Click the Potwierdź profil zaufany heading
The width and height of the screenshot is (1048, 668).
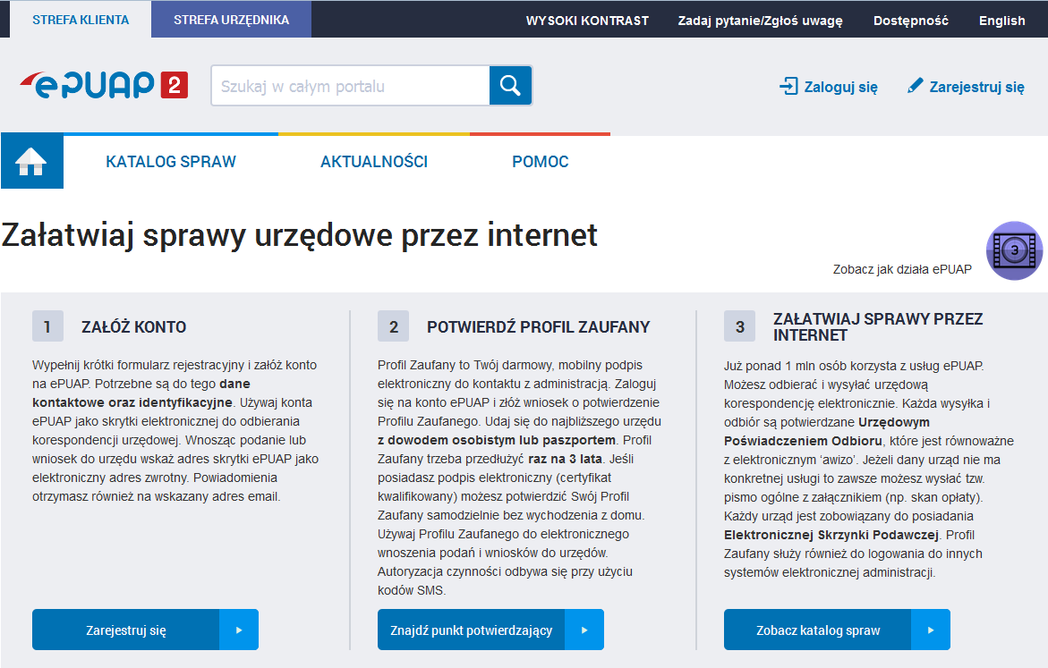[x=538, y=326]
